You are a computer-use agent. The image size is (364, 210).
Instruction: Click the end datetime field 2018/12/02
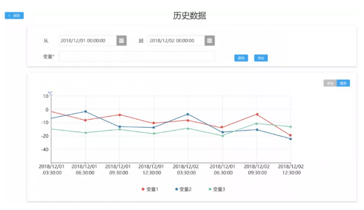176,41
